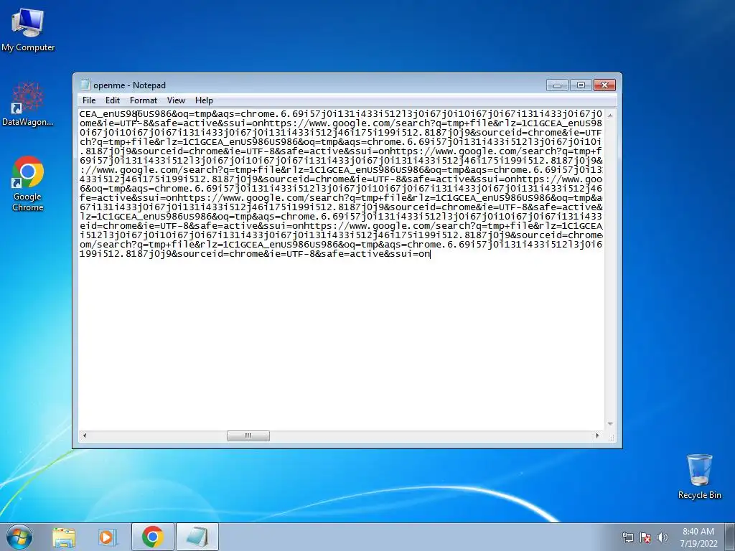Open the View menu in Notepad
This screenshot has height=551, width=735.
point(176,100)
